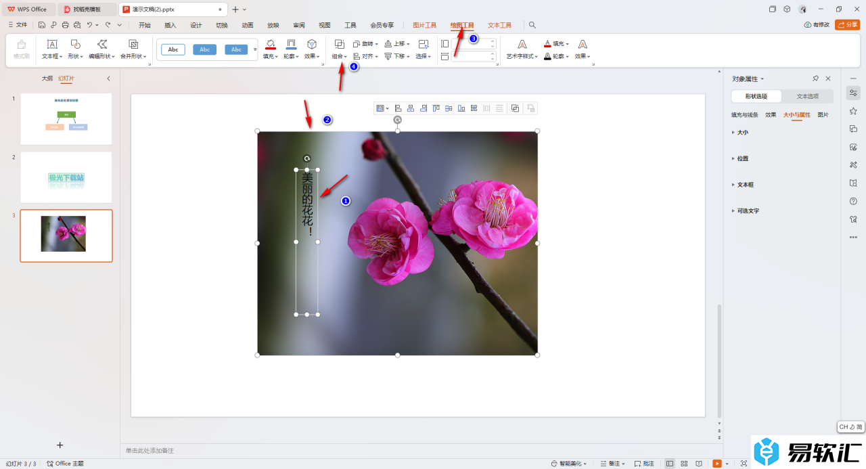The image size is (866, 469).
Task: Open the 动画 Animation ribbon tab
Action: 248,25
